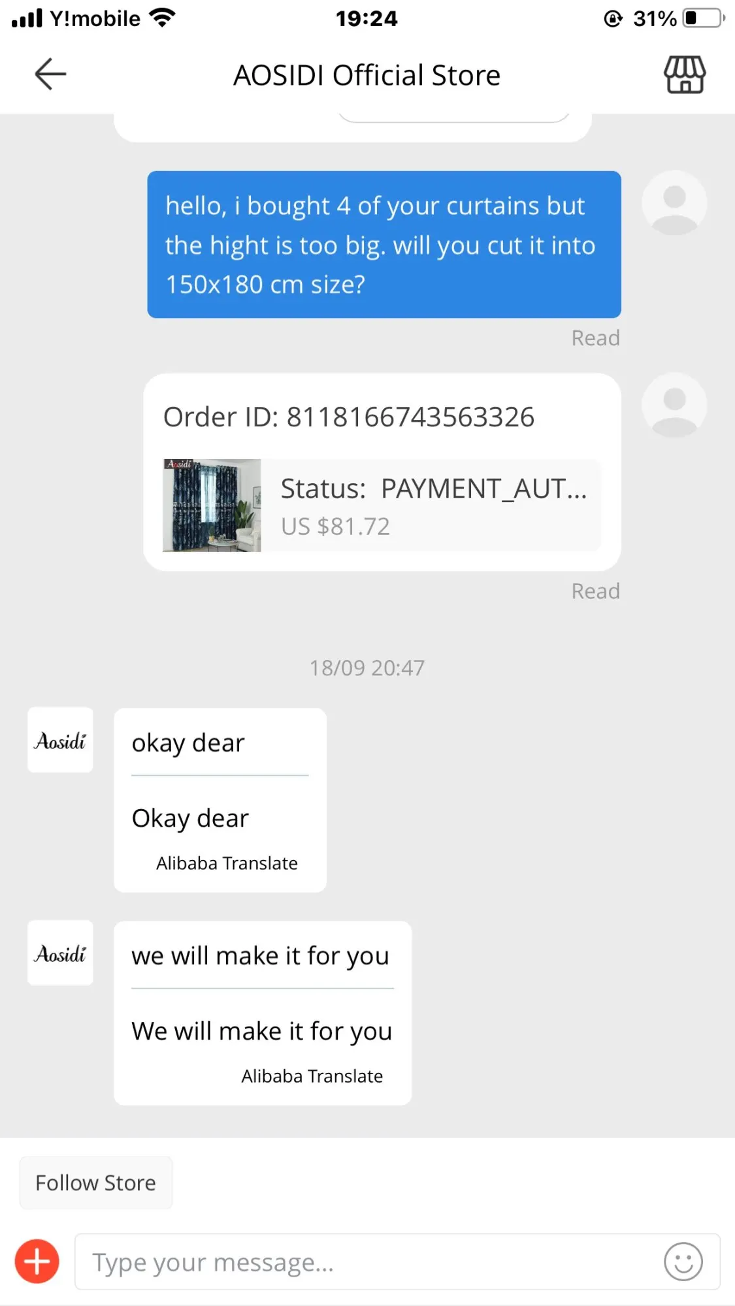Image resolution: width=735 pixels, height=1306 pixels.
Task: Tap the user avatar next to curtain message
Action: pos(674,203)
